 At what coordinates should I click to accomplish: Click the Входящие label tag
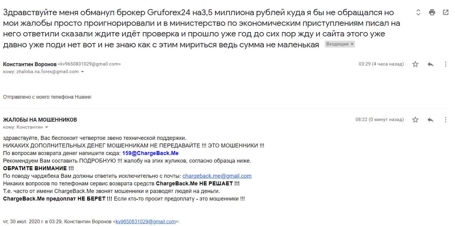tap(337, 44)
